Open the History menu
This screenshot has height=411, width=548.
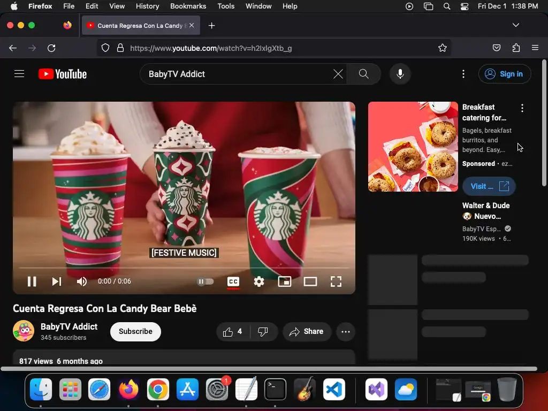[x=147, y=6]
